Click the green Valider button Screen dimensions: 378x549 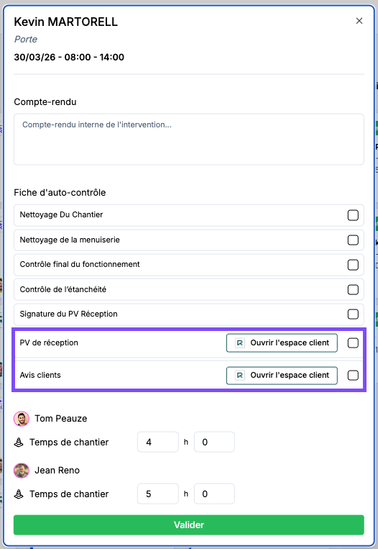click(189, 525)
